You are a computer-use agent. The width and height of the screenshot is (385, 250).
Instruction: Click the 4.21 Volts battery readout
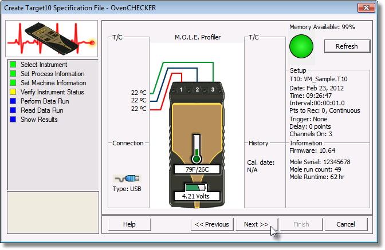tap(196, 196)
